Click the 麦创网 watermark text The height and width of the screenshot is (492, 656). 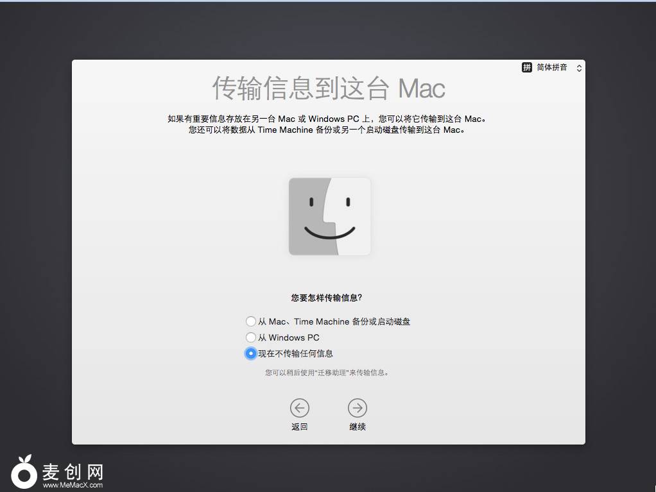point(73,471)
